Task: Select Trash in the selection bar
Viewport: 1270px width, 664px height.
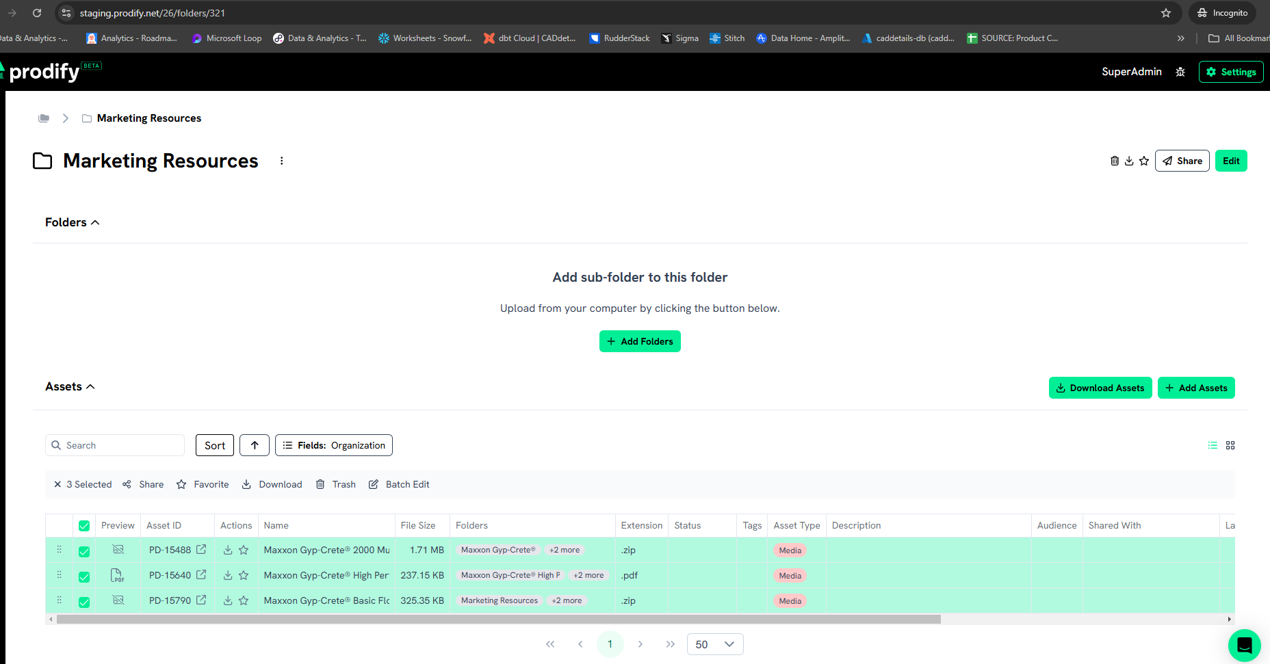Action: coord(336,484)
